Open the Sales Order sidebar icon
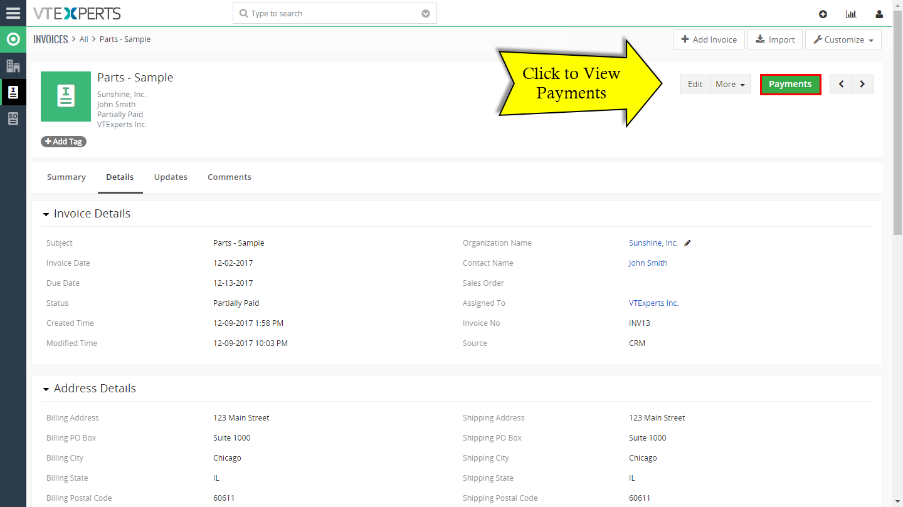The width and height of the screenshot is (903, 507). 13,118
